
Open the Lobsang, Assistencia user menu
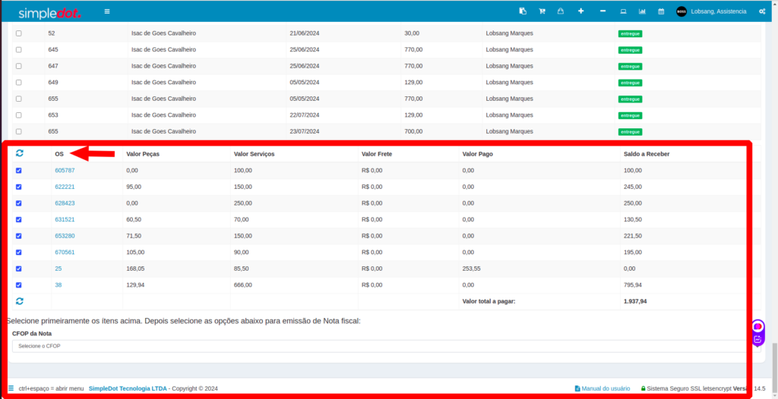(x=713, y=11)
